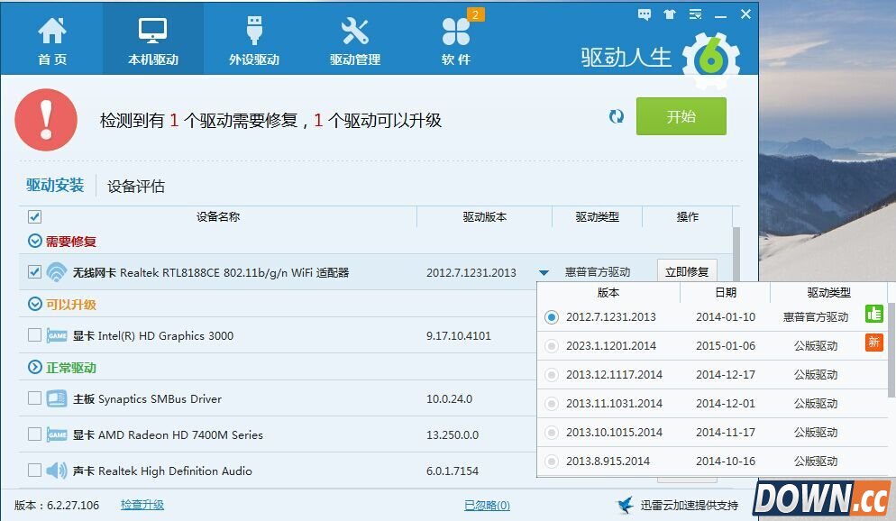Uncheck the Realtek RTL8188CE wireless card checkbox
Screen dimensions: 896x521
pos(34,272)
